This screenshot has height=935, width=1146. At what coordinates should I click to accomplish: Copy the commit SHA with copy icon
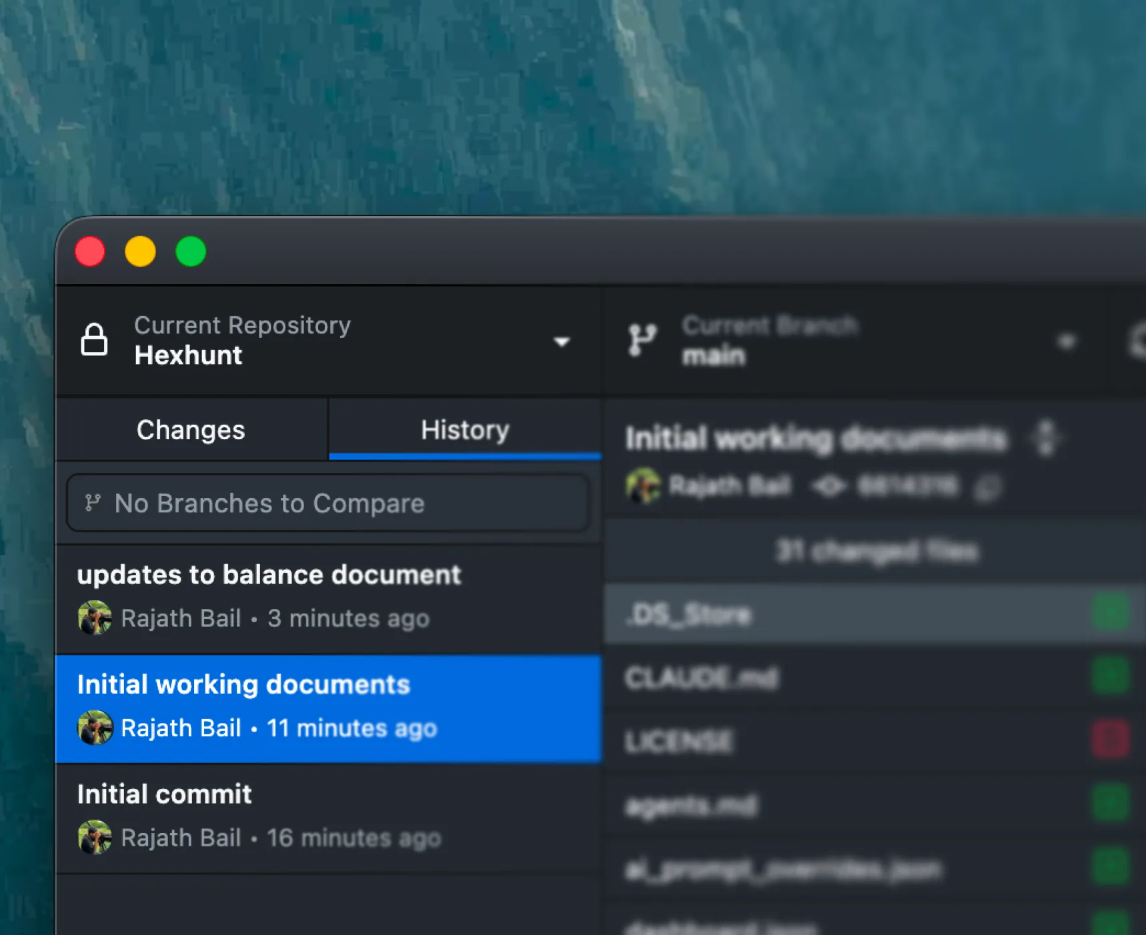point(988,488)
